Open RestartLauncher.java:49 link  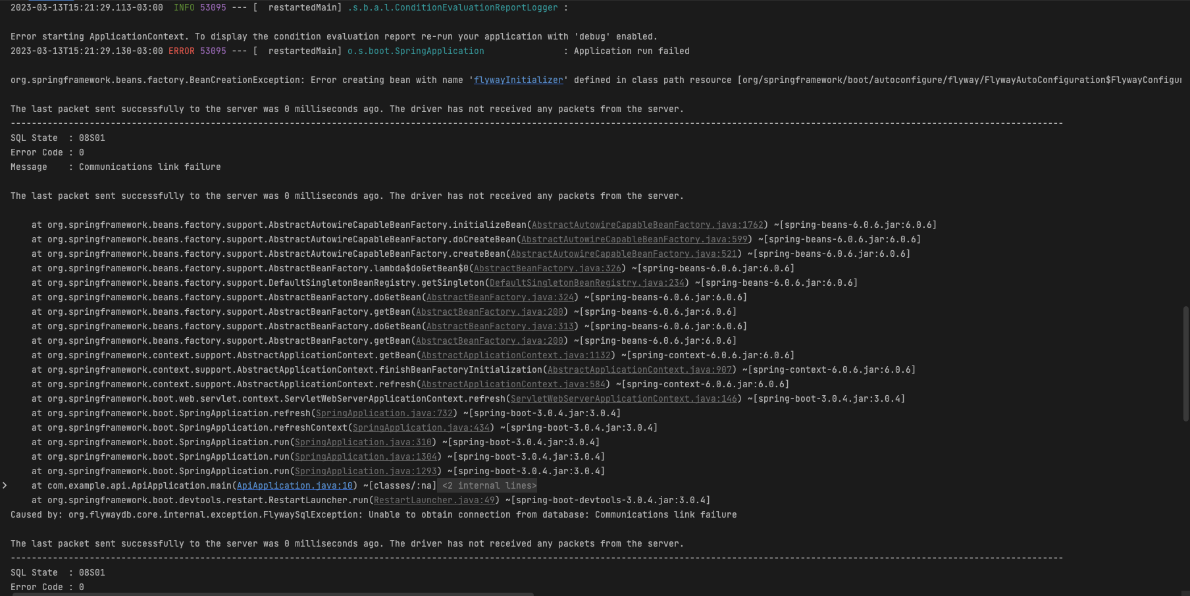(434, 500)
